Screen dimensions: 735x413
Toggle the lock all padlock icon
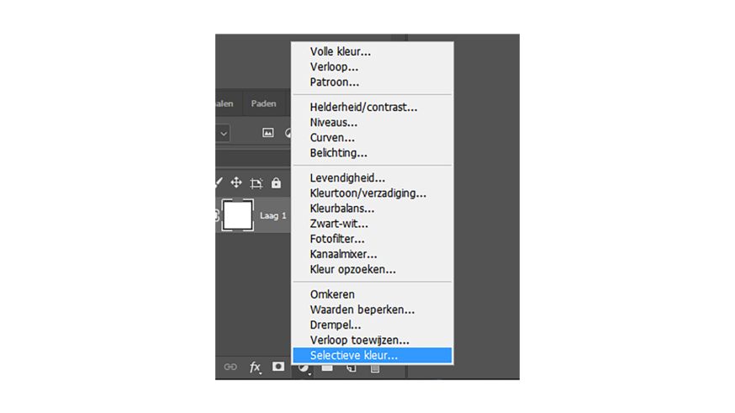[276, 183]
